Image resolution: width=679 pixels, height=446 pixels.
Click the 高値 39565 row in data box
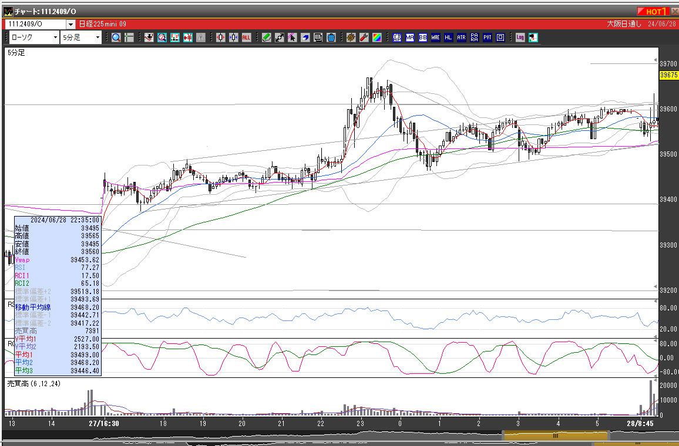[x=57, y=236]
